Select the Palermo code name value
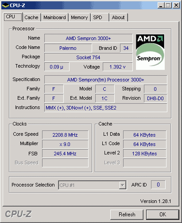182x223 pixels. pos(68,48)
